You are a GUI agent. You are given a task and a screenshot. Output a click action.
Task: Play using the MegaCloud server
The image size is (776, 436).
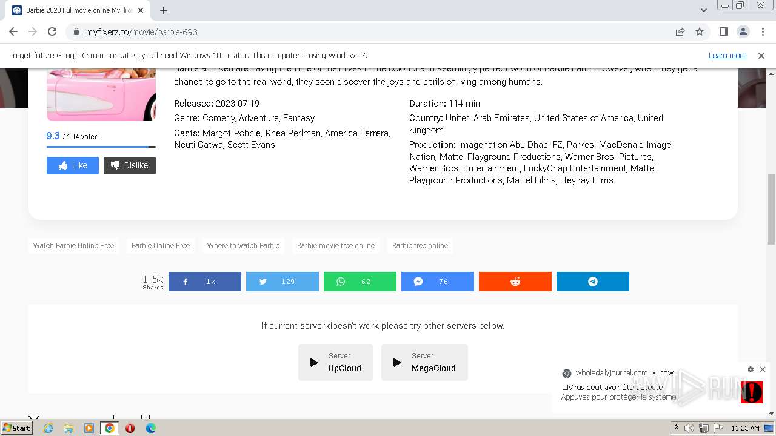pos(424,362)
